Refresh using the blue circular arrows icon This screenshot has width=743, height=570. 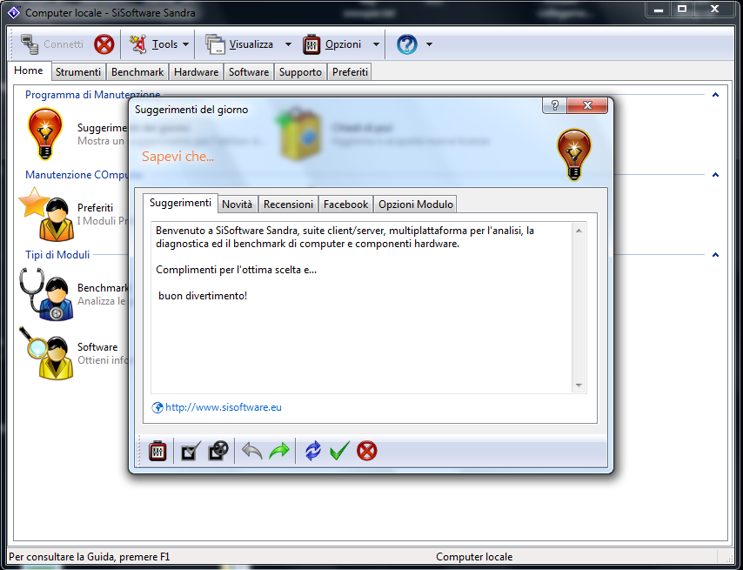coord(312,451)
